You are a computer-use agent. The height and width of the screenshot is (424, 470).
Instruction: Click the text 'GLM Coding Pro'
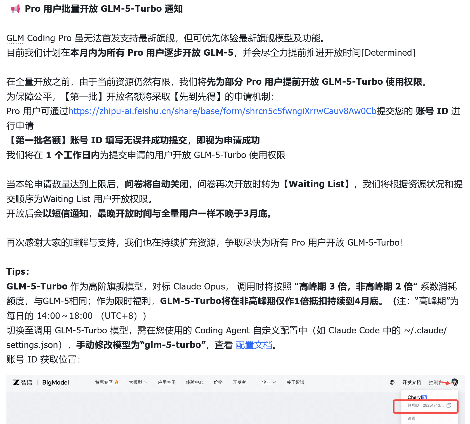pyautogui.click(x=39, y=38)
